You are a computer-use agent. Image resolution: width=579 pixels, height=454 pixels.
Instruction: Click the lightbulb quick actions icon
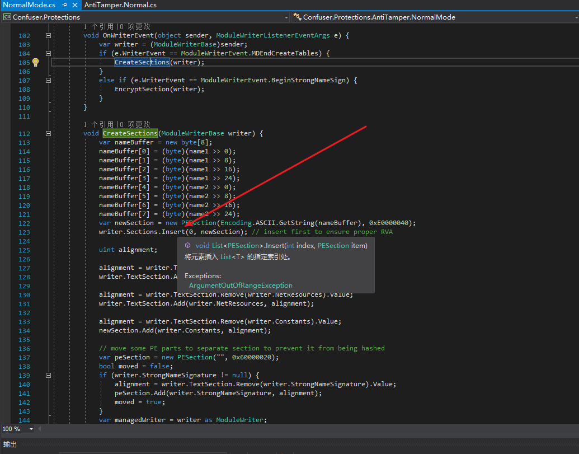tap(35, 62)
